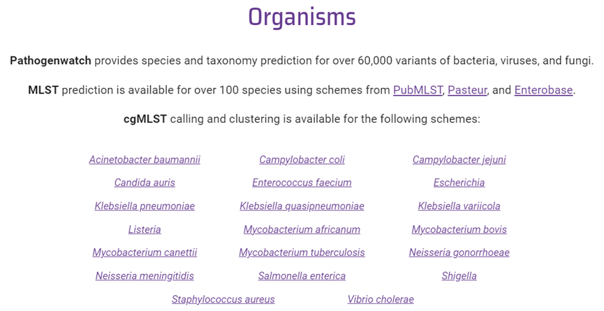Viewport: 604px width, 311px height.
Task: Open the Enterococcus faecium link
Action: click(x=302, y=183)
